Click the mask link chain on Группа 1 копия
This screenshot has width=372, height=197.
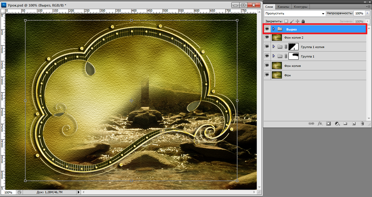click(286, 47)
